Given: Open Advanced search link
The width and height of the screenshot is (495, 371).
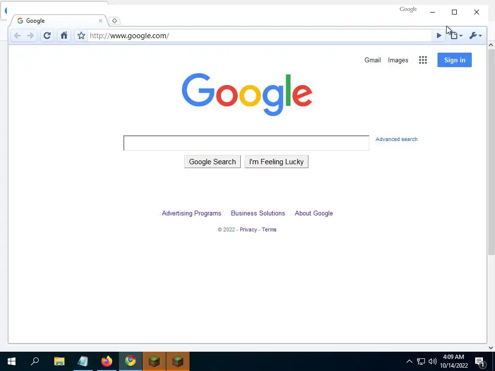Looking at the screenshot, I should point(396,139).
